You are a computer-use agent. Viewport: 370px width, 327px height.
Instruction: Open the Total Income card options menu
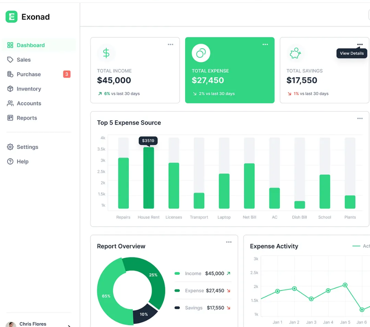point(170,44)
